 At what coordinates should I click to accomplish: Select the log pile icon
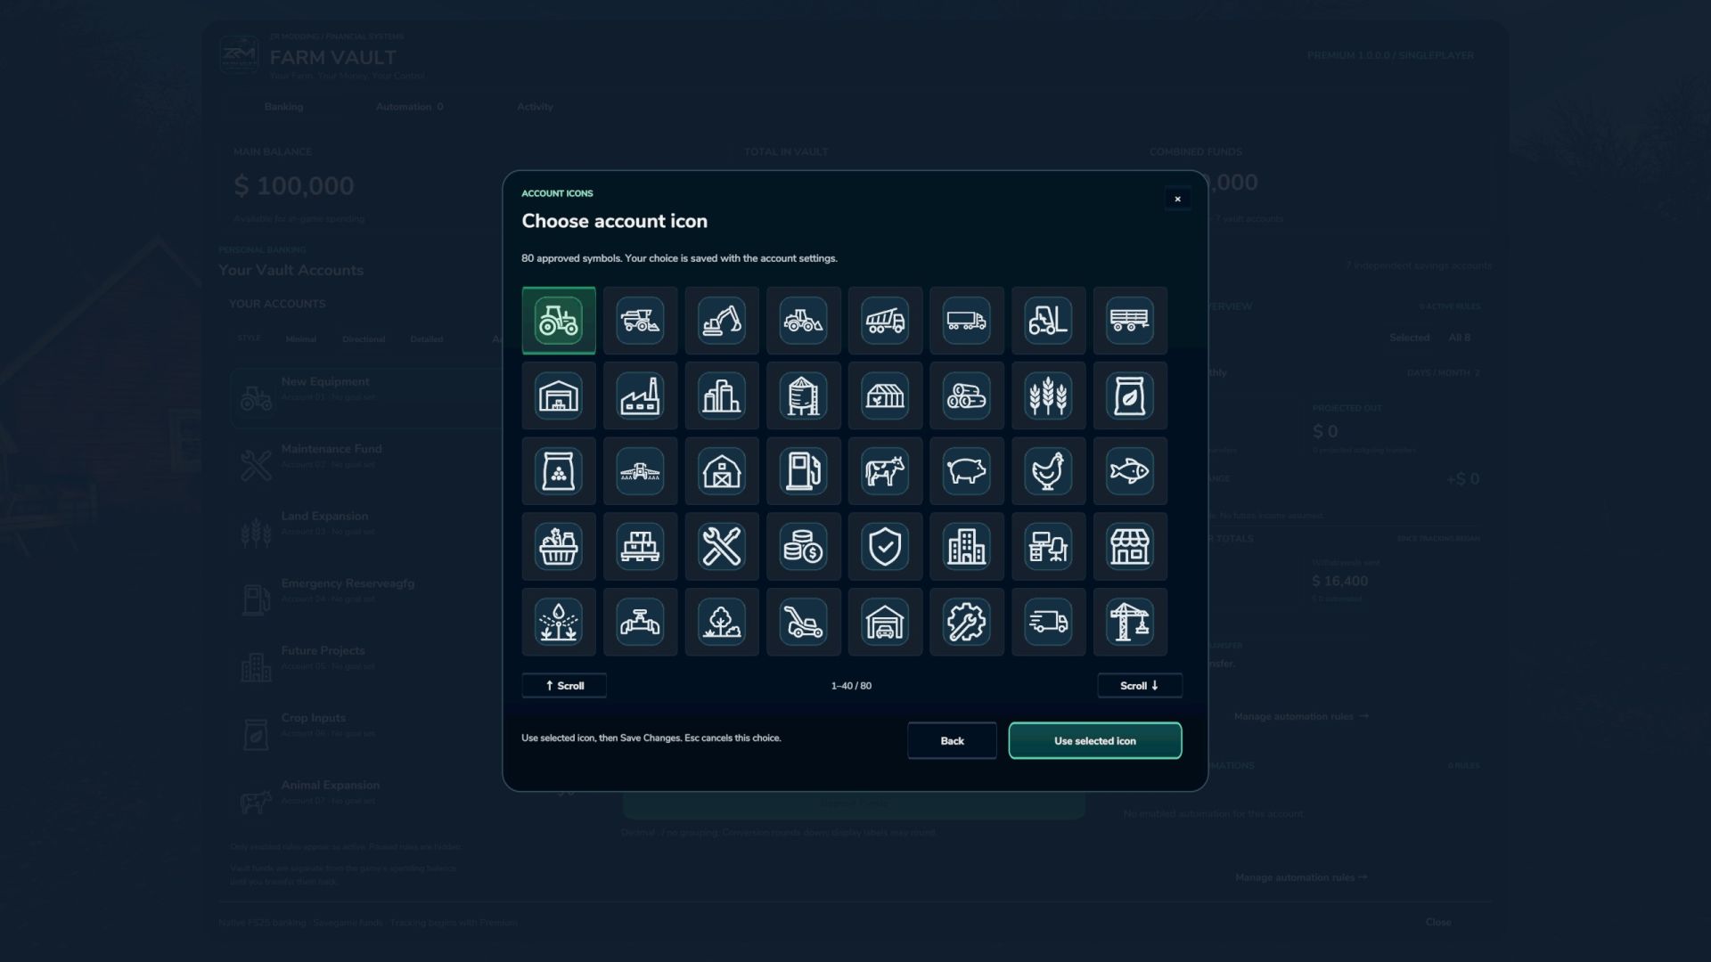[967, 395]
